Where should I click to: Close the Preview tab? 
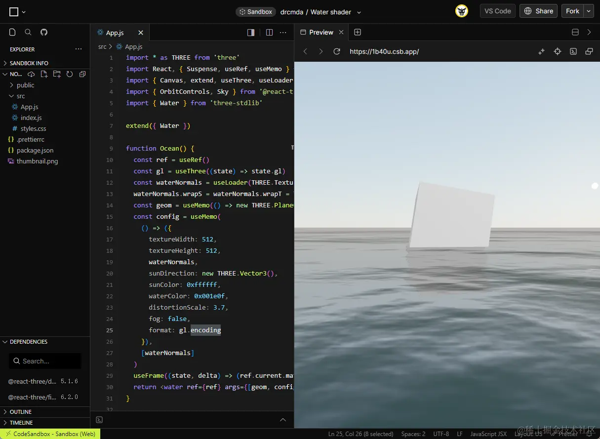[341, 32]
